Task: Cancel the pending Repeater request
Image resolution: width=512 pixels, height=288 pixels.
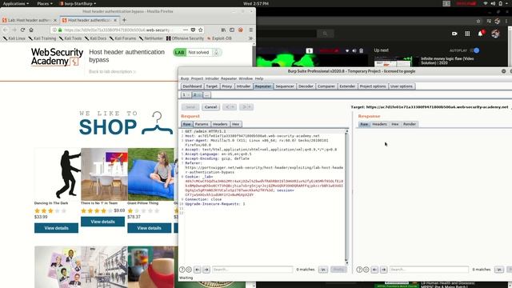Action: tap(210, 106)
